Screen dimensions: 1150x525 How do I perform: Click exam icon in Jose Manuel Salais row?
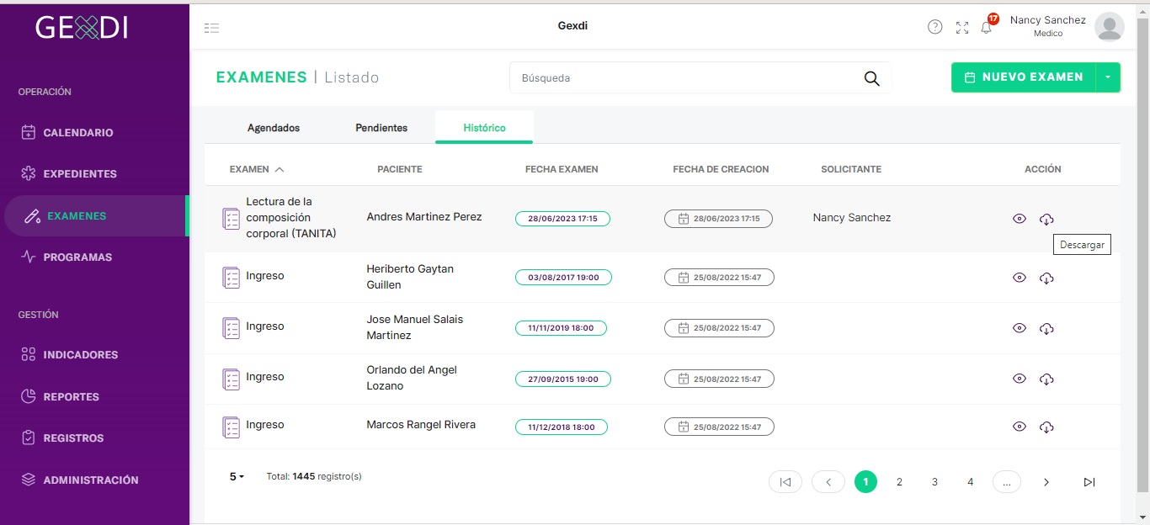(231, 328)
